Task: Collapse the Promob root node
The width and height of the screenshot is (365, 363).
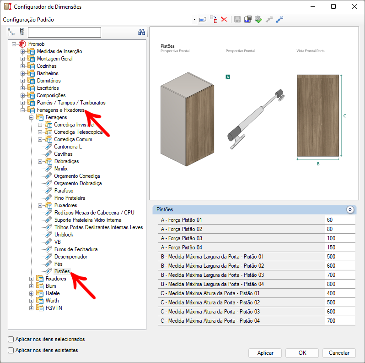Action: pyautogui.click(x=14, y=44)
